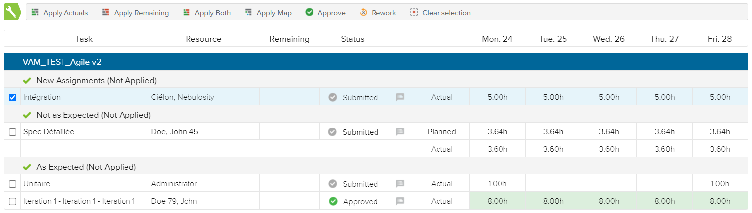Click the Clear selection button
Screen dimensions: 752x213
[x=440, y=13]
